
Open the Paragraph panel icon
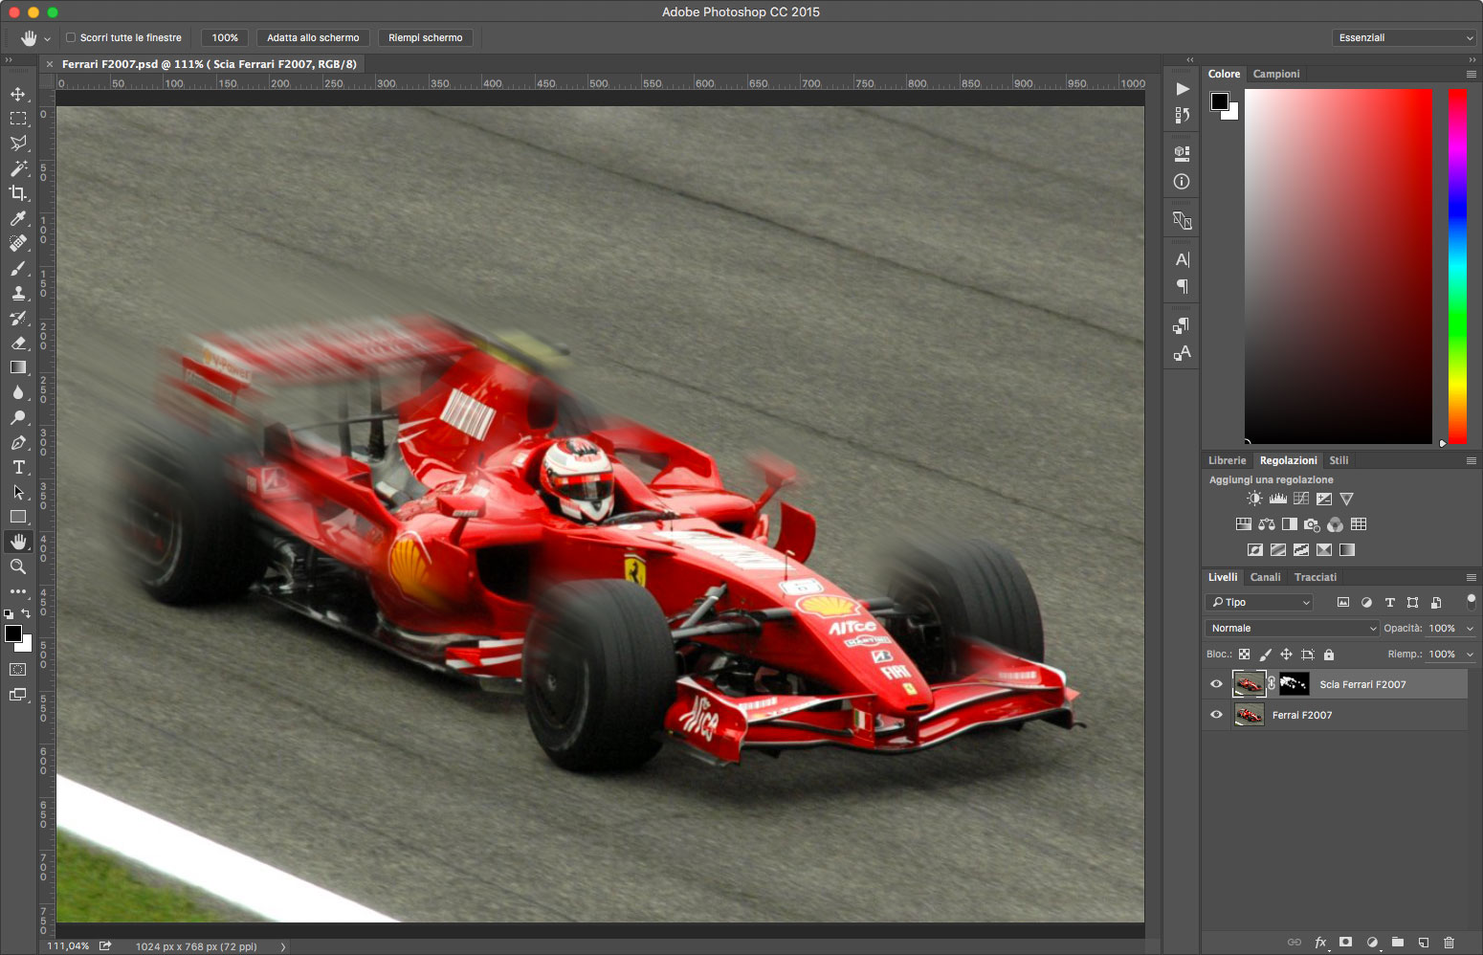(x=1183, y=286)
